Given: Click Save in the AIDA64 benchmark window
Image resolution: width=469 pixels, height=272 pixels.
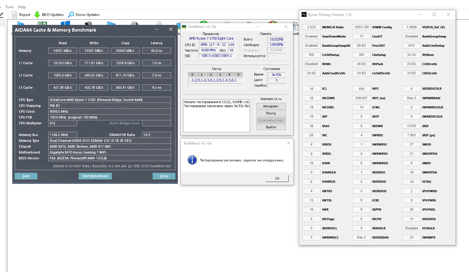Looking at the screenshot, I should (x=26, y=176).
